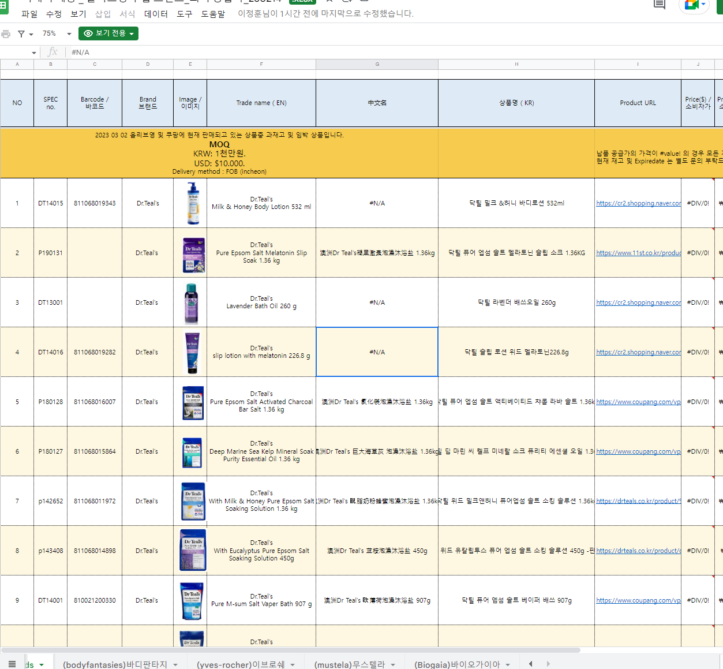
Task: Select column F header
Action: pyautogui.click(x=261, y=64)
